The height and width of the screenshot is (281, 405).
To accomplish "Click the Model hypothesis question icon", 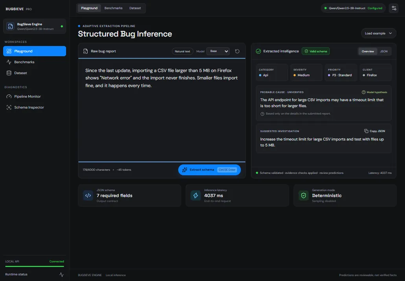I will tap(363, 92).
